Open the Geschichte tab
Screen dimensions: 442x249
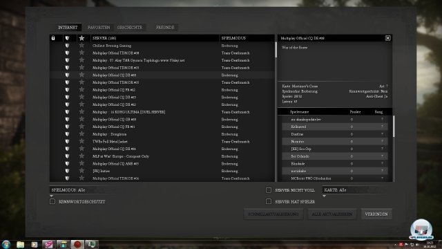tap(130, 28)
